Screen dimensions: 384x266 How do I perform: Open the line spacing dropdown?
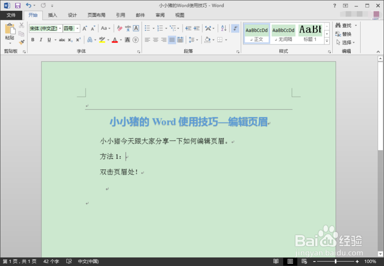(193, 40)
